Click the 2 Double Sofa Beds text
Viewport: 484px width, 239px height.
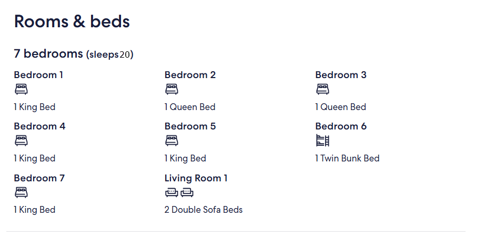pyautogui.click(x=204, y=210)
